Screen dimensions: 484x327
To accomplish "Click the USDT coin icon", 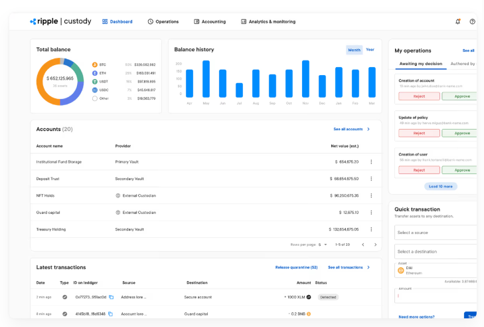I will [x=95, y=82].
